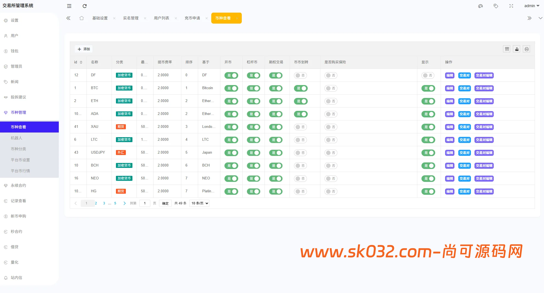Click the 添加 button
This screenshot has width=544, height=293.
pyautogui.click(x=84, y=49)
